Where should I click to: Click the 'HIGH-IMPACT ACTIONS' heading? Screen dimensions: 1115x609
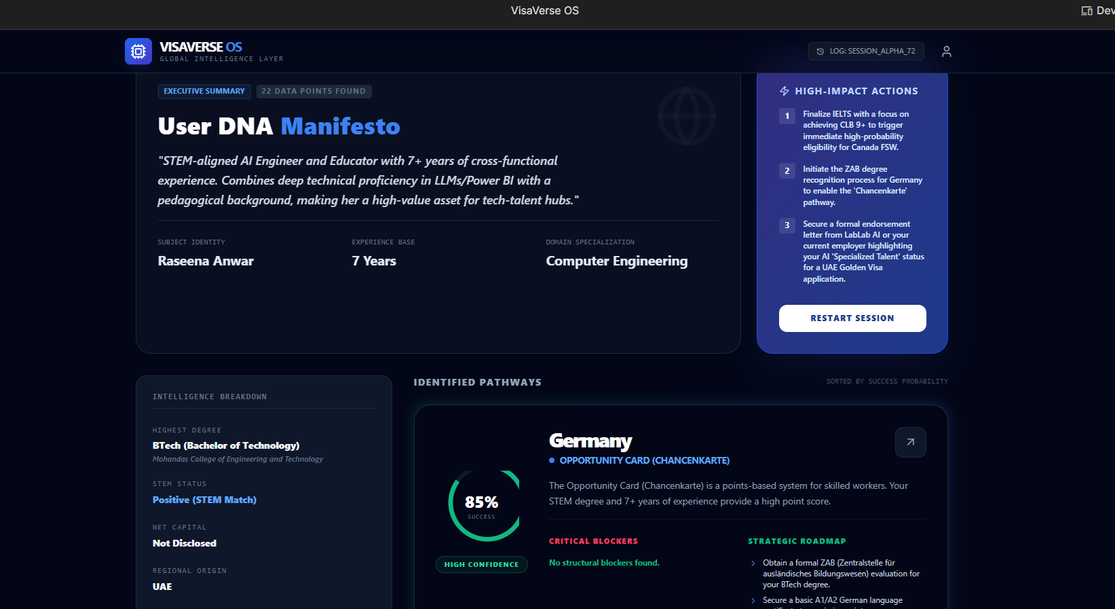(856, 91)
